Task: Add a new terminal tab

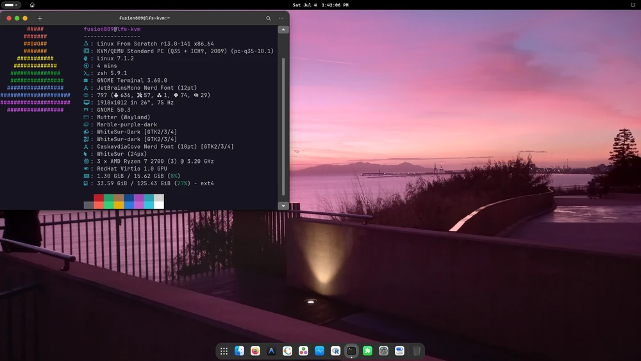Action: [x=40, y=18]
